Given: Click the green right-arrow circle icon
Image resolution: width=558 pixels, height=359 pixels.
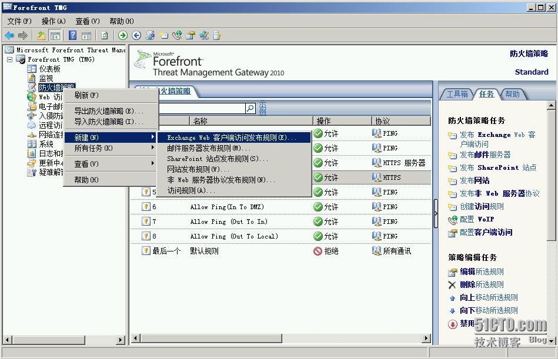Looking at the screenshot, I should 123,35.
